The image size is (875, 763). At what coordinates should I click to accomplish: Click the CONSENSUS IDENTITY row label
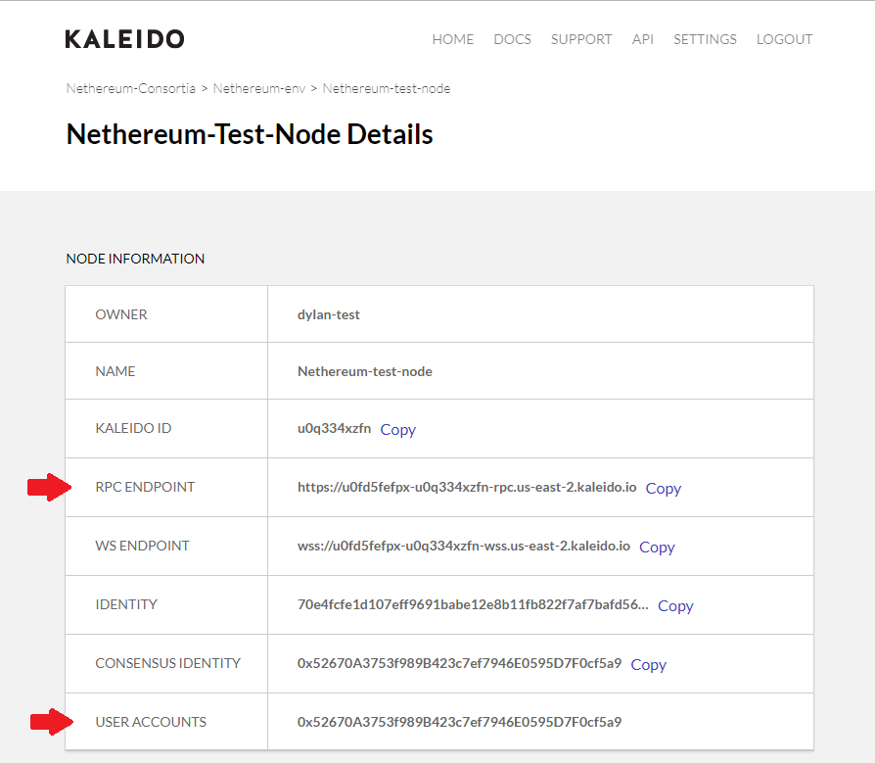click(168, 663)
